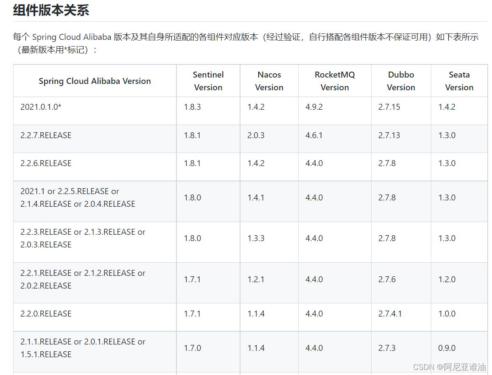Click the Dubbo Version column header
Viewport: 492px width, 375px height.
401,81
